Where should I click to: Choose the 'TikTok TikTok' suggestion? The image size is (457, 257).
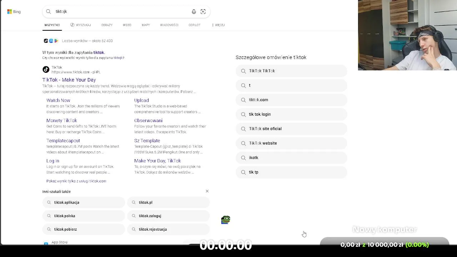pyautogui.click(x=291, y=71)
